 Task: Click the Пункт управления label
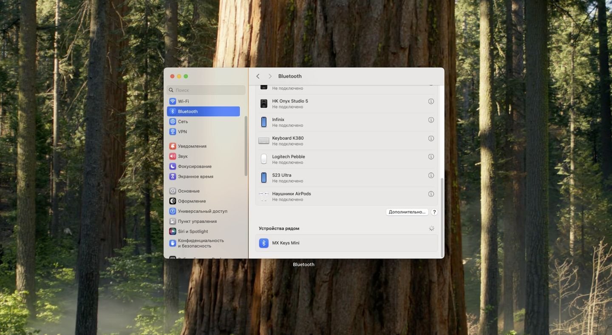198,221
